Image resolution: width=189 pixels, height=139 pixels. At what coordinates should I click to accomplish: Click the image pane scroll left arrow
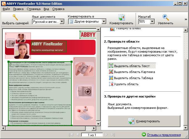(3, 128)
